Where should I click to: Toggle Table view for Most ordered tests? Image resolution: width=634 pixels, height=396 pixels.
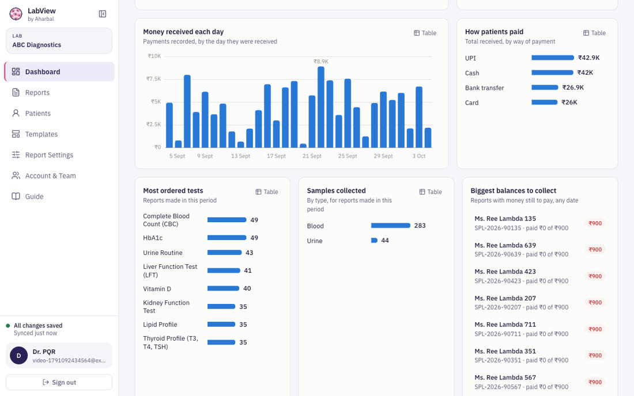tap(267, 192)
